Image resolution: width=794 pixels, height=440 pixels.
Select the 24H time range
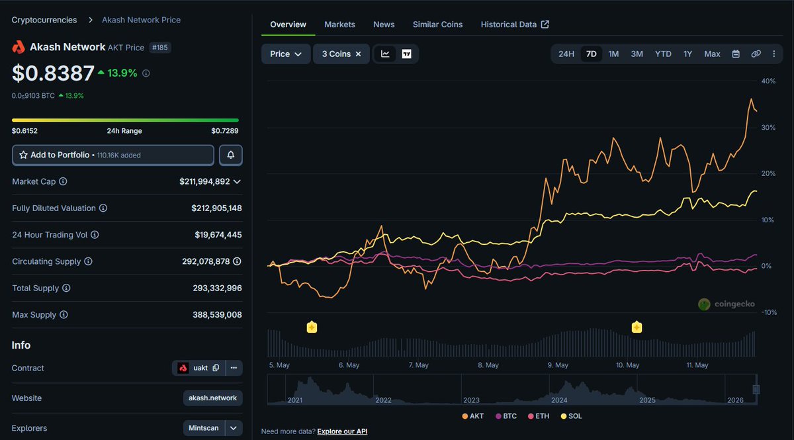point(566,54)
